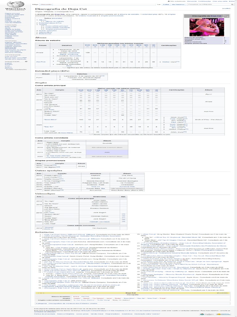Click the ocultar toggle near page title

[226, 8]
